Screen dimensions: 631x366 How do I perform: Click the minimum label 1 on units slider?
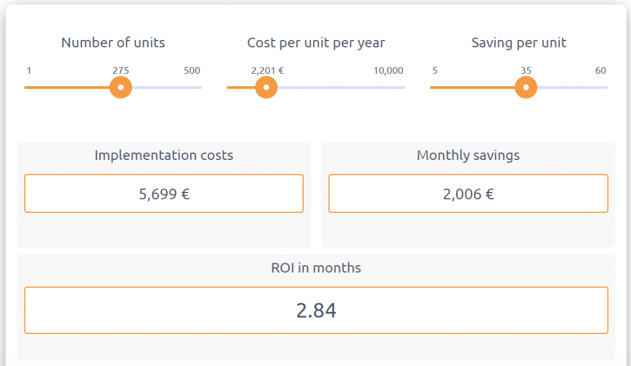click(28, 71)
